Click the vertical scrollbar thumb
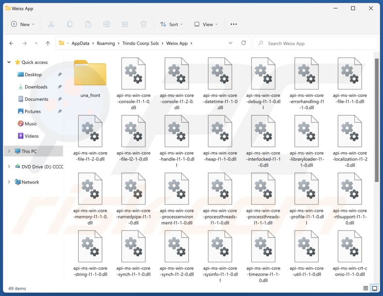 coord(377,120)
